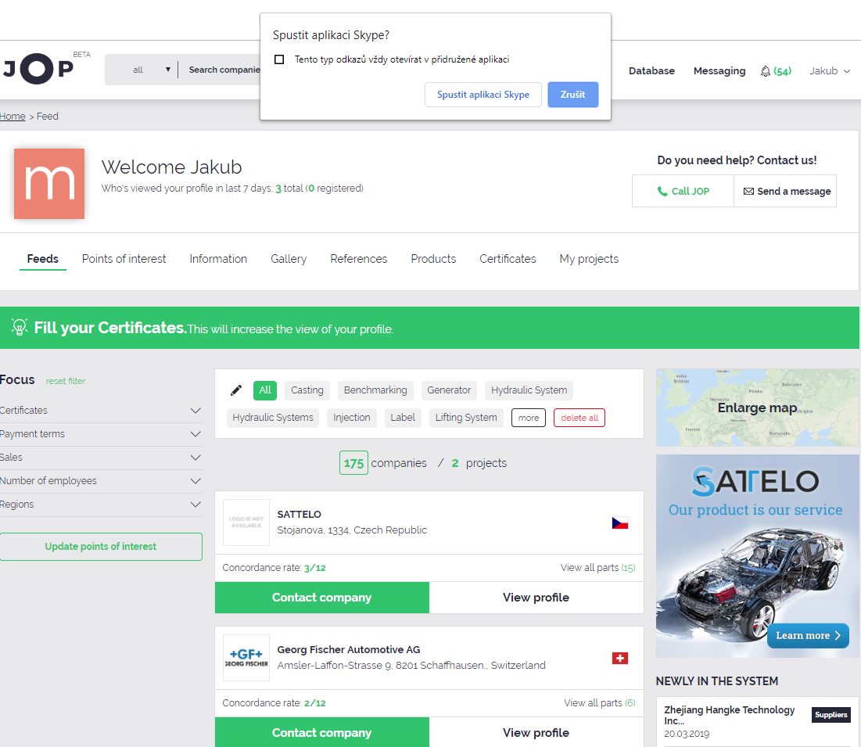Contact company Georg Fischer Automotive AG
861x747 pixels.
coord(321,733)
